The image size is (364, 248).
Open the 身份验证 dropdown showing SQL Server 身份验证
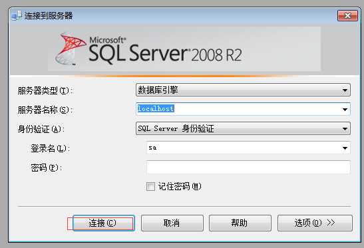pos(243,128)
